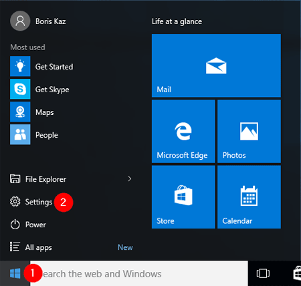Open the Power menu entry text

click(35, 225)
